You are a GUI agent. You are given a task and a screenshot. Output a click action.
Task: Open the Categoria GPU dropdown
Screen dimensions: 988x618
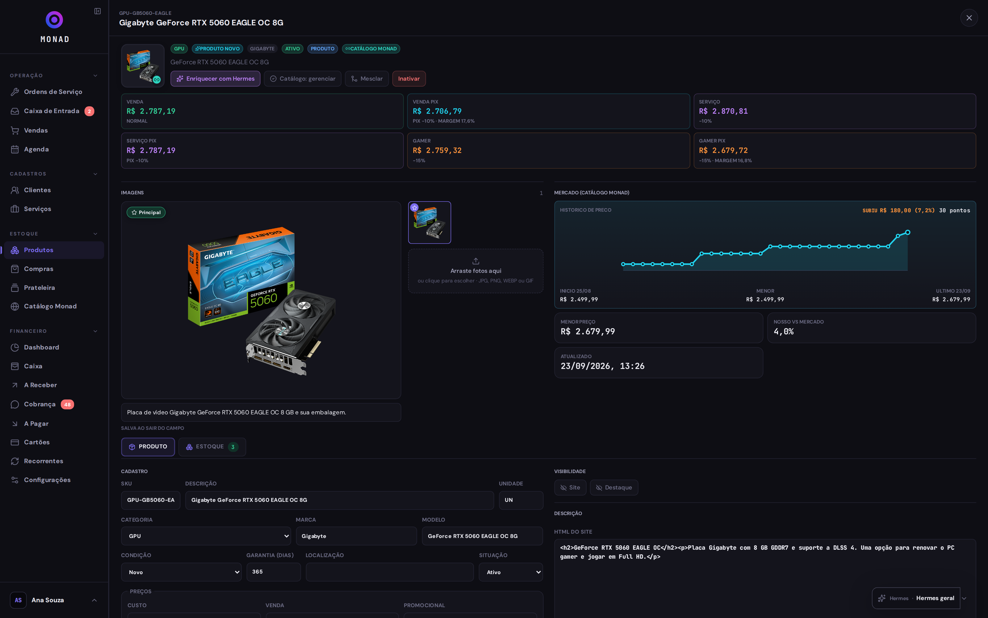(x=206, y=536)
